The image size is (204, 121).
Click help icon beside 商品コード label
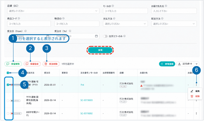pos(19,19)
